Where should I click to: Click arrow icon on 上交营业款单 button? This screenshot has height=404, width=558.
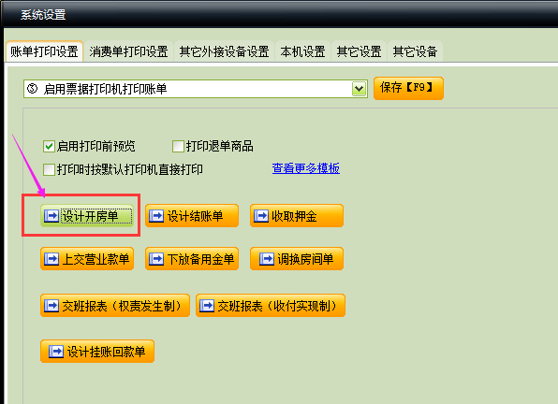point(51,259)
